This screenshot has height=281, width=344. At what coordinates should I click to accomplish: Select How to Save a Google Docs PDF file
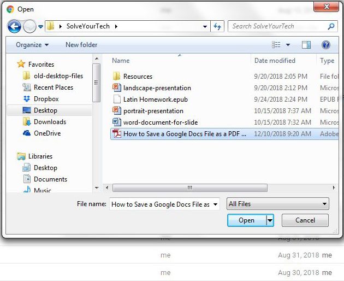click(224, 134)
